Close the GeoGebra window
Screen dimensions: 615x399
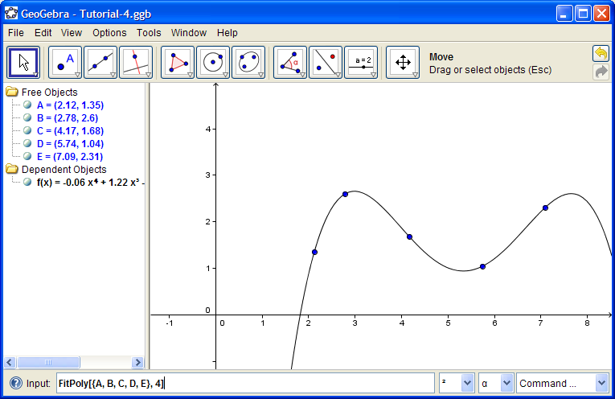(x=601, y=14)
